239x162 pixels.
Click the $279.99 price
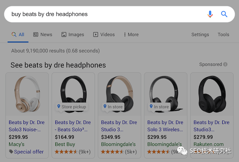click(x=203, y=137)
